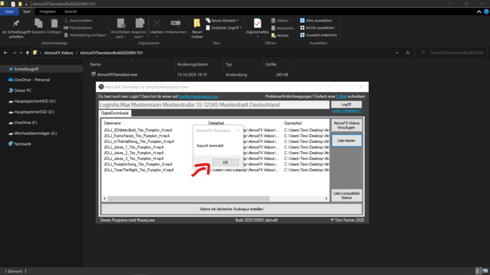Click Auswahl umkehren
The image size is (490, 275).
pos(318,35)
